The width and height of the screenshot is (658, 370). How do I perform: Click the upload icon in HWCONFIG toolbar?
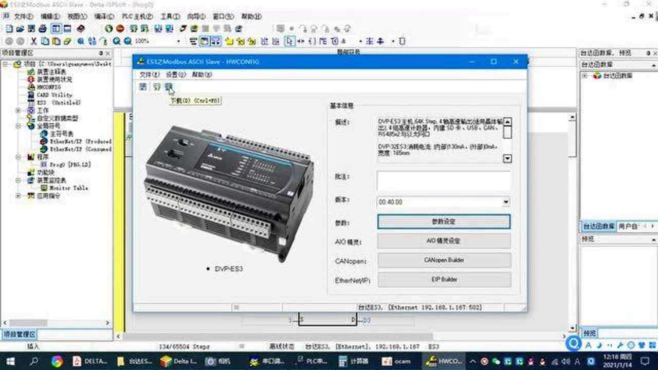pos(156,87)
